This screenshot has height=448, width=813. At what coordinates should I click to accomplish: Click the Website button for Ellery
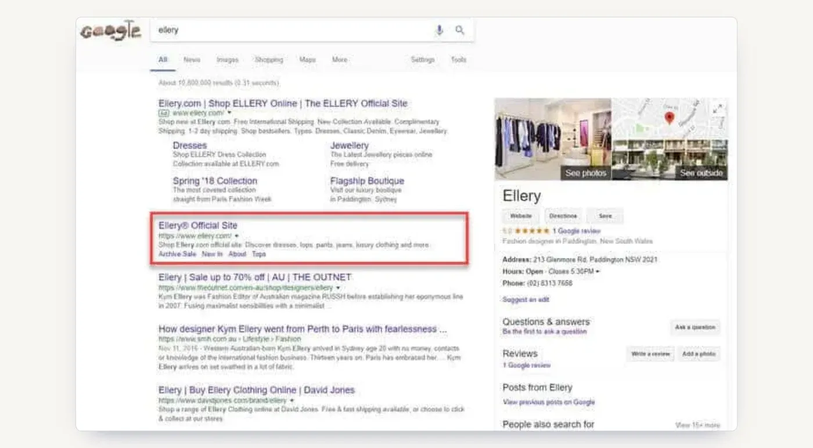point(521,216)
